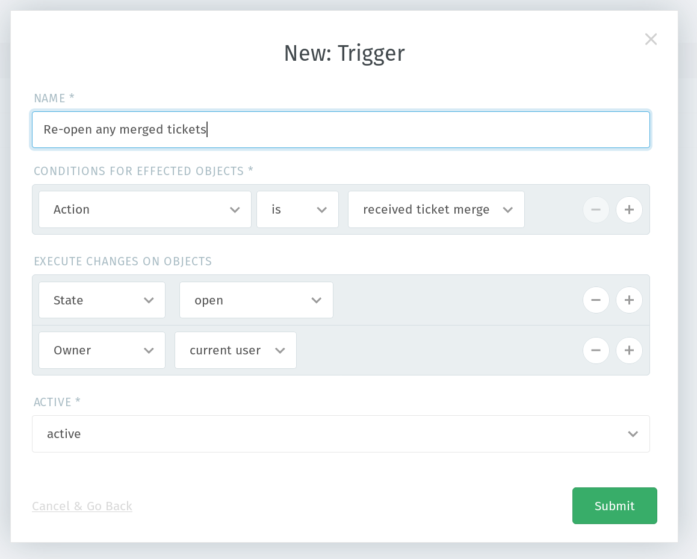
Task: Select the 'Re-open any merged tickets' text
Action: [x=125, y=129]
